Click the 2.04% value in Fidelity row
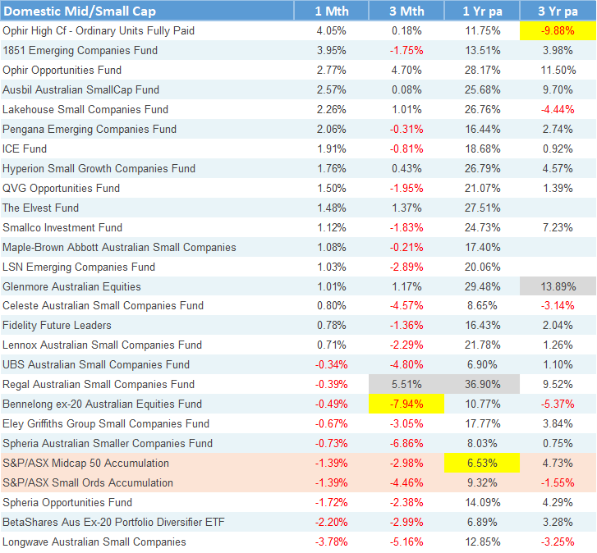This screenshot has height=553, width=597. tap(558, 326)
